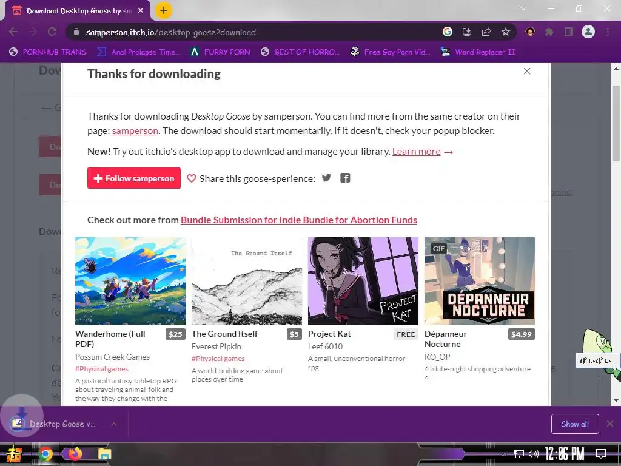Open the Desktop Goose downloaded file
The width and height of the screenshot is (621, 466).
click(55, 424)
